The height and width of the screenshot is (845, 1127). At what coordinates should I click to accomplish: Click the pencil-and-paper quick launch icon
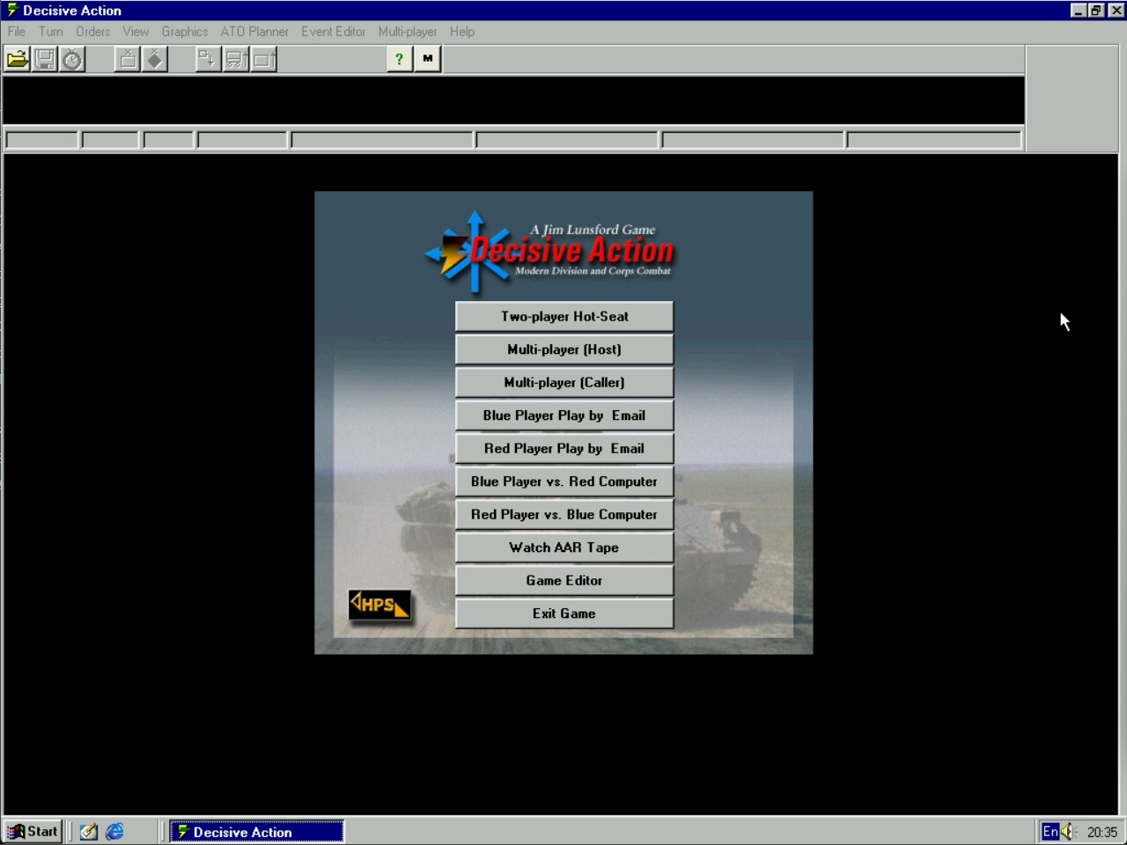coord(89,832)
